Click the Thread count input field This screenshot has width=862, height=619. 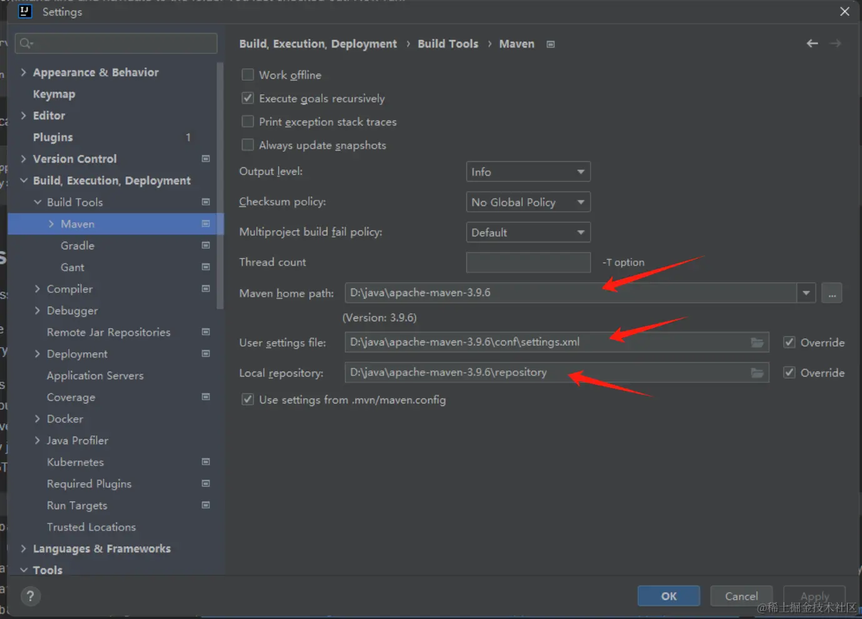(528, 262)
